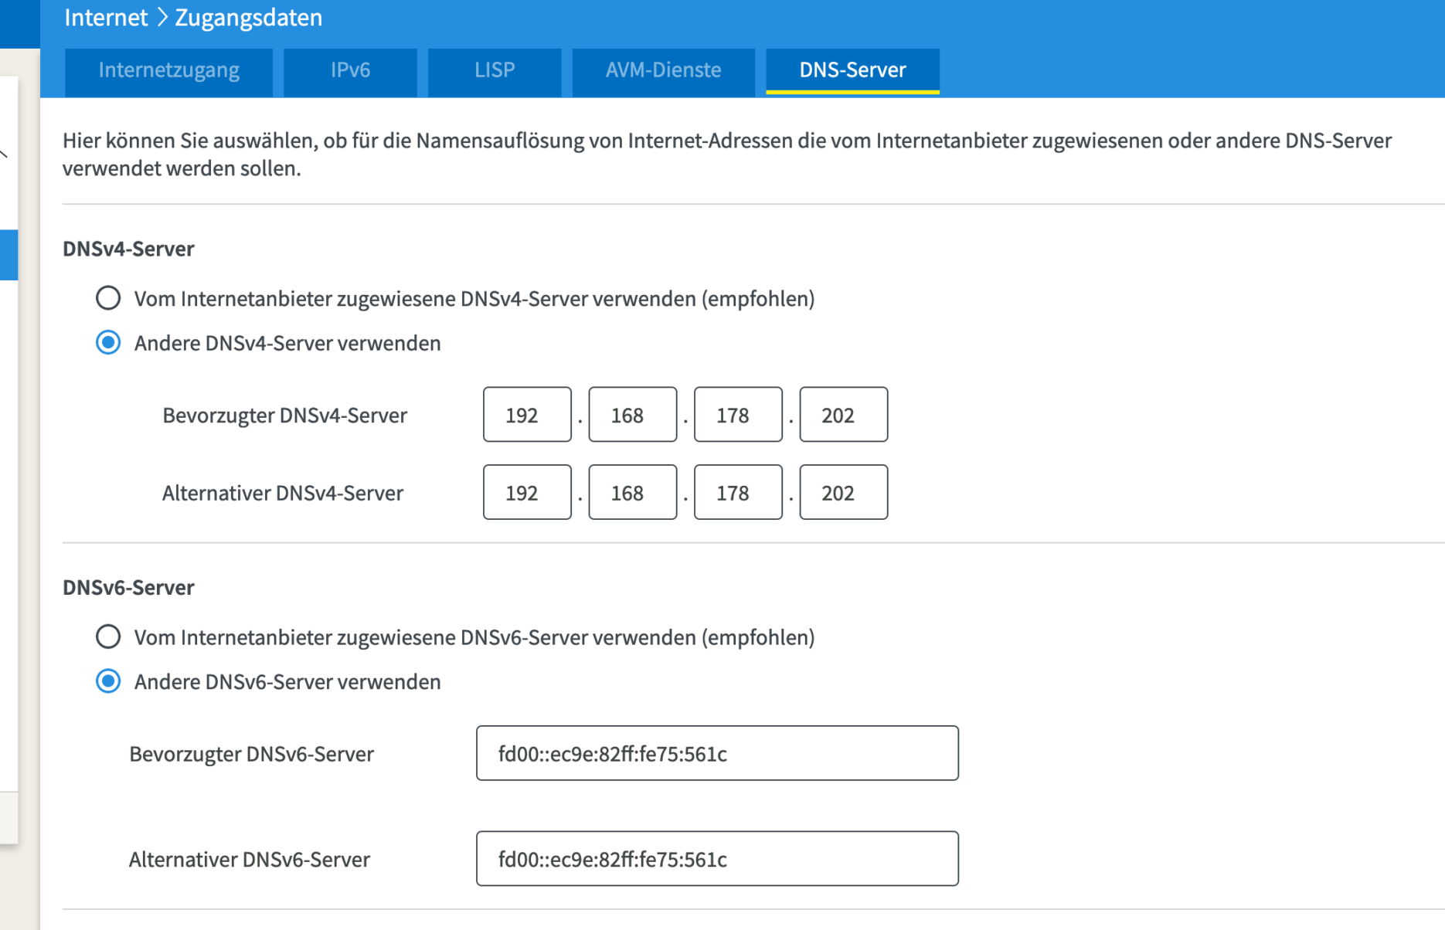Click last octet of Alternativer DNSv4-Server
The image size is (1445, 930).
tap(844, 492)
